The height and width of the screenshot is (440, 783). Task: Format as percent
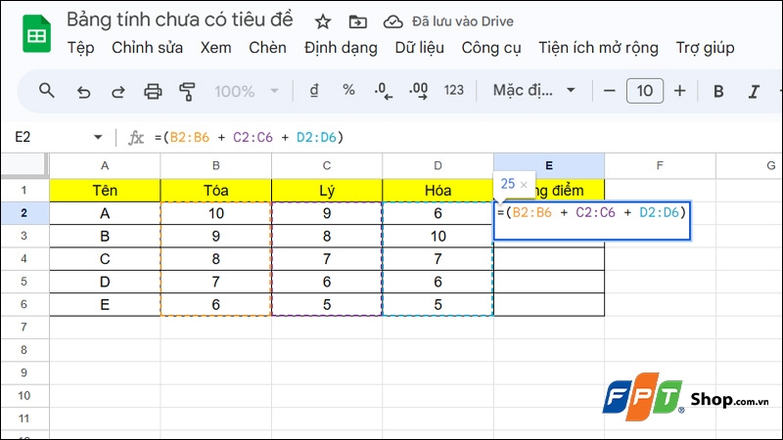pos(348,90)
